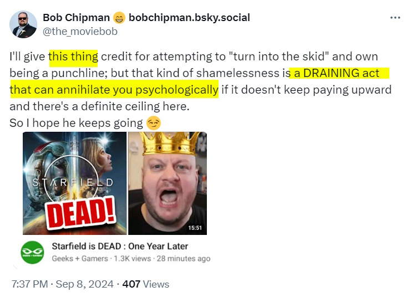Click Bob Chipman's profile avatar
Screen dimensions: 411x297
pyautogui.click(x=23, y=24)
